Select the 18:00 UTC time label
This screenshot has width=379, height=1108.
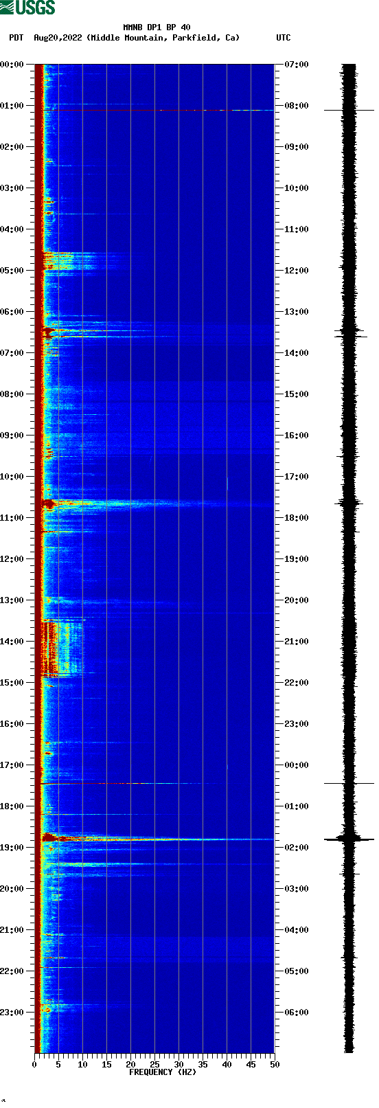pos(297,518)
